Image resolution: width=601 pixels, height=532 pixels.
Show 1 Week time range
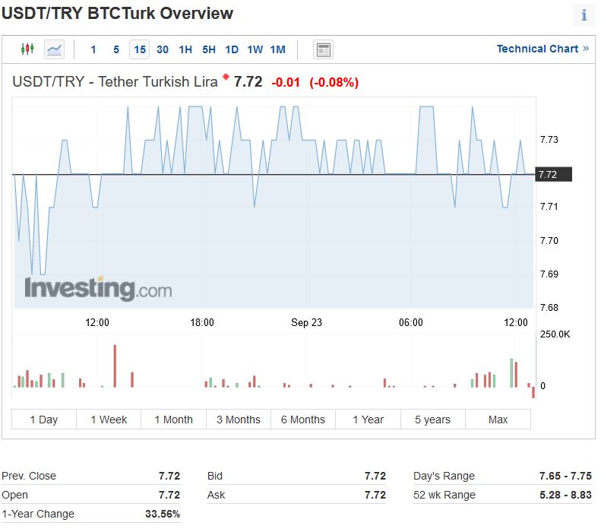pyautogui.click(x=109, y=420)
